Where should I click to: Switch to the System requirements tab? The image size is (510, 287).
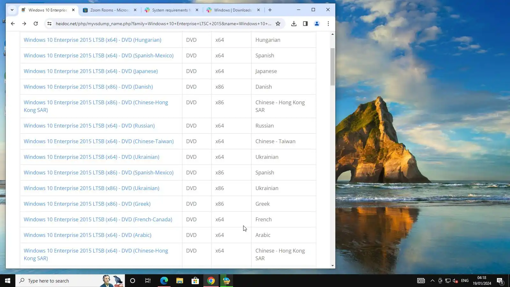(x=171, y=10)
